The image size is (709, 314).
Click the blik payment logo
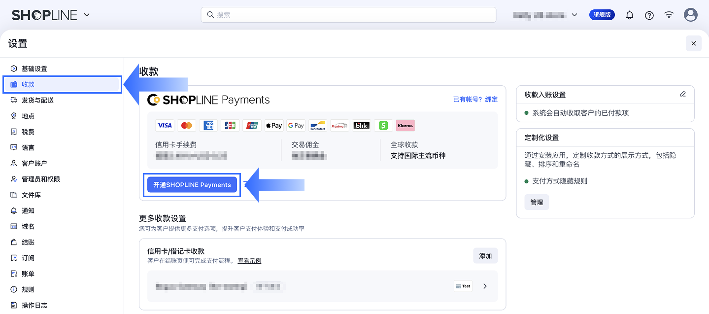[362, 125]
